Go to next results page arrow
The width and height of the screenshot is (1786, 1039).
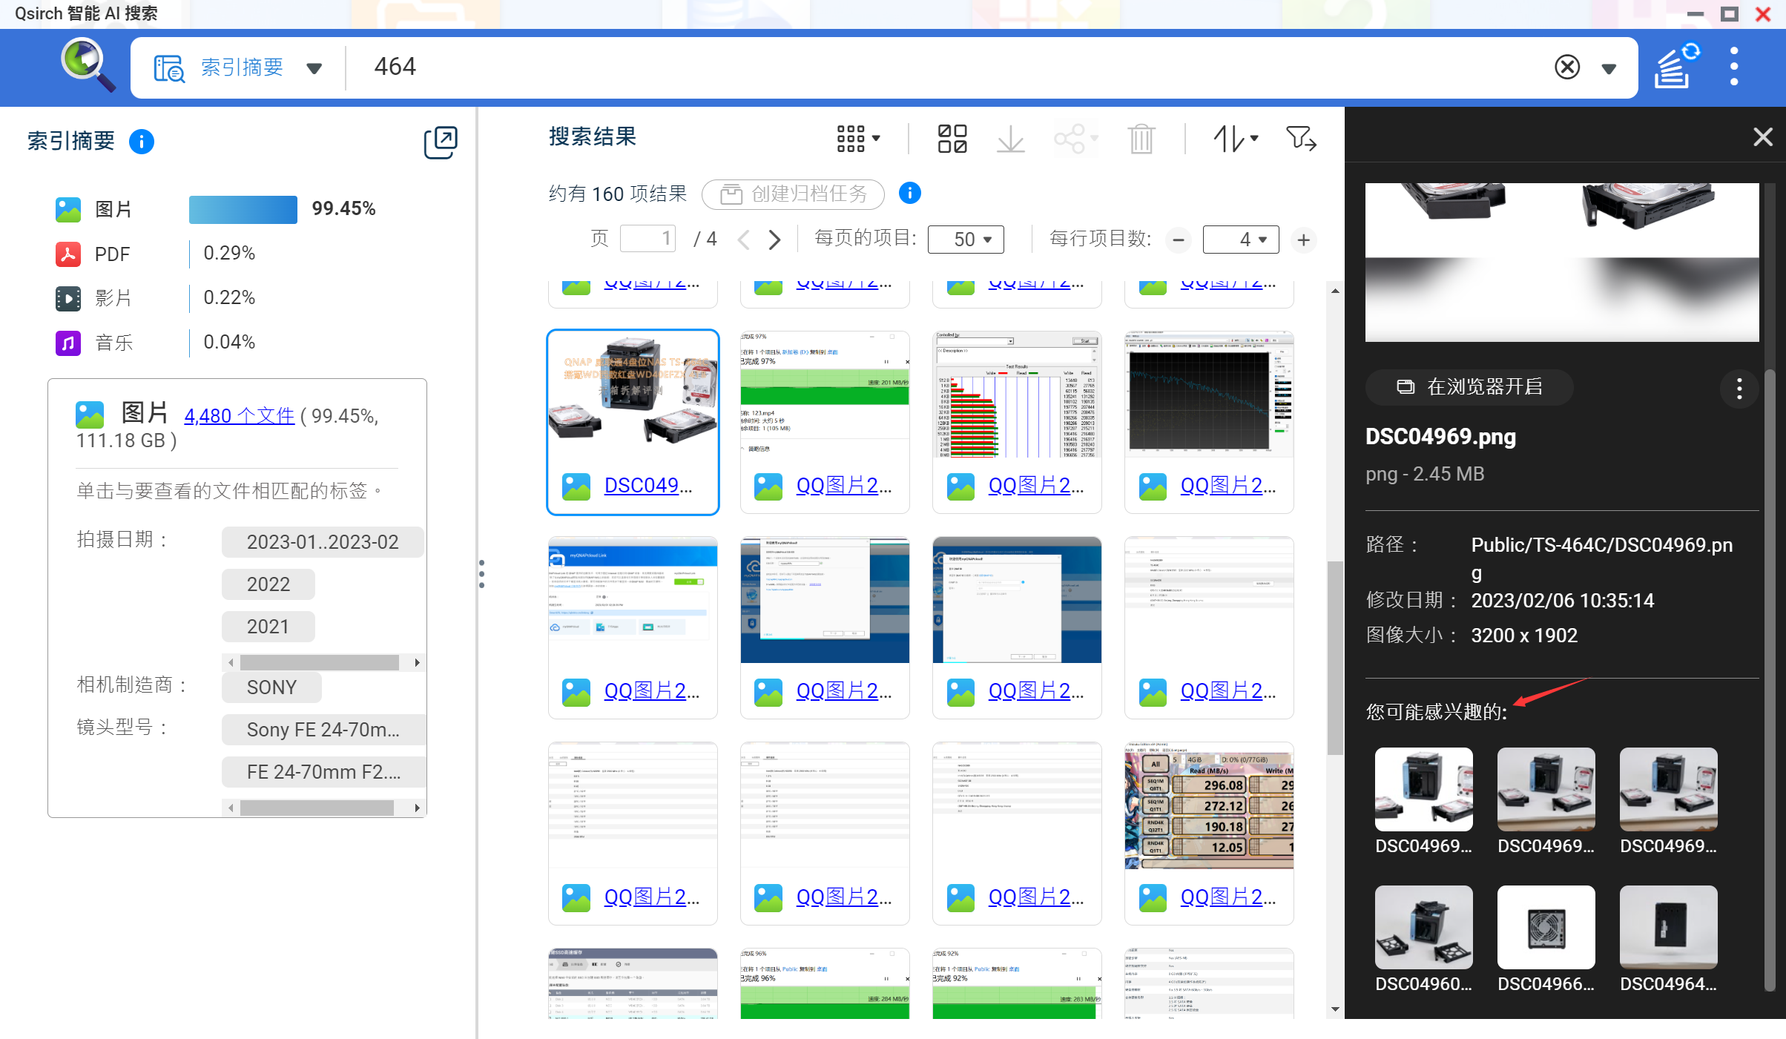pyautogui.click(x=774, y=240)
